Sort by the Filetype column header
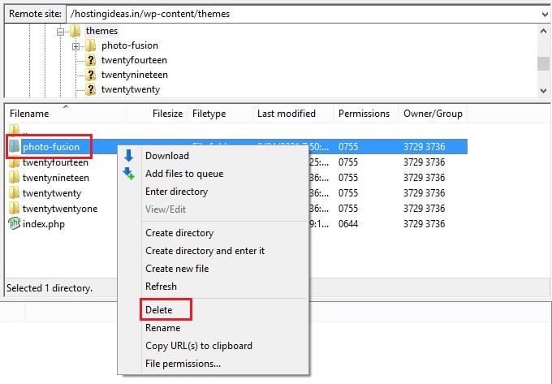This screenshot has width=552, height=384. [219, 114]
